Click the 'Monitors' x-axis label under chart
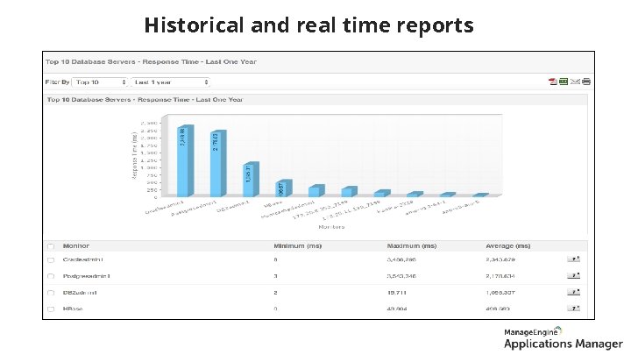 click(331, 227)
